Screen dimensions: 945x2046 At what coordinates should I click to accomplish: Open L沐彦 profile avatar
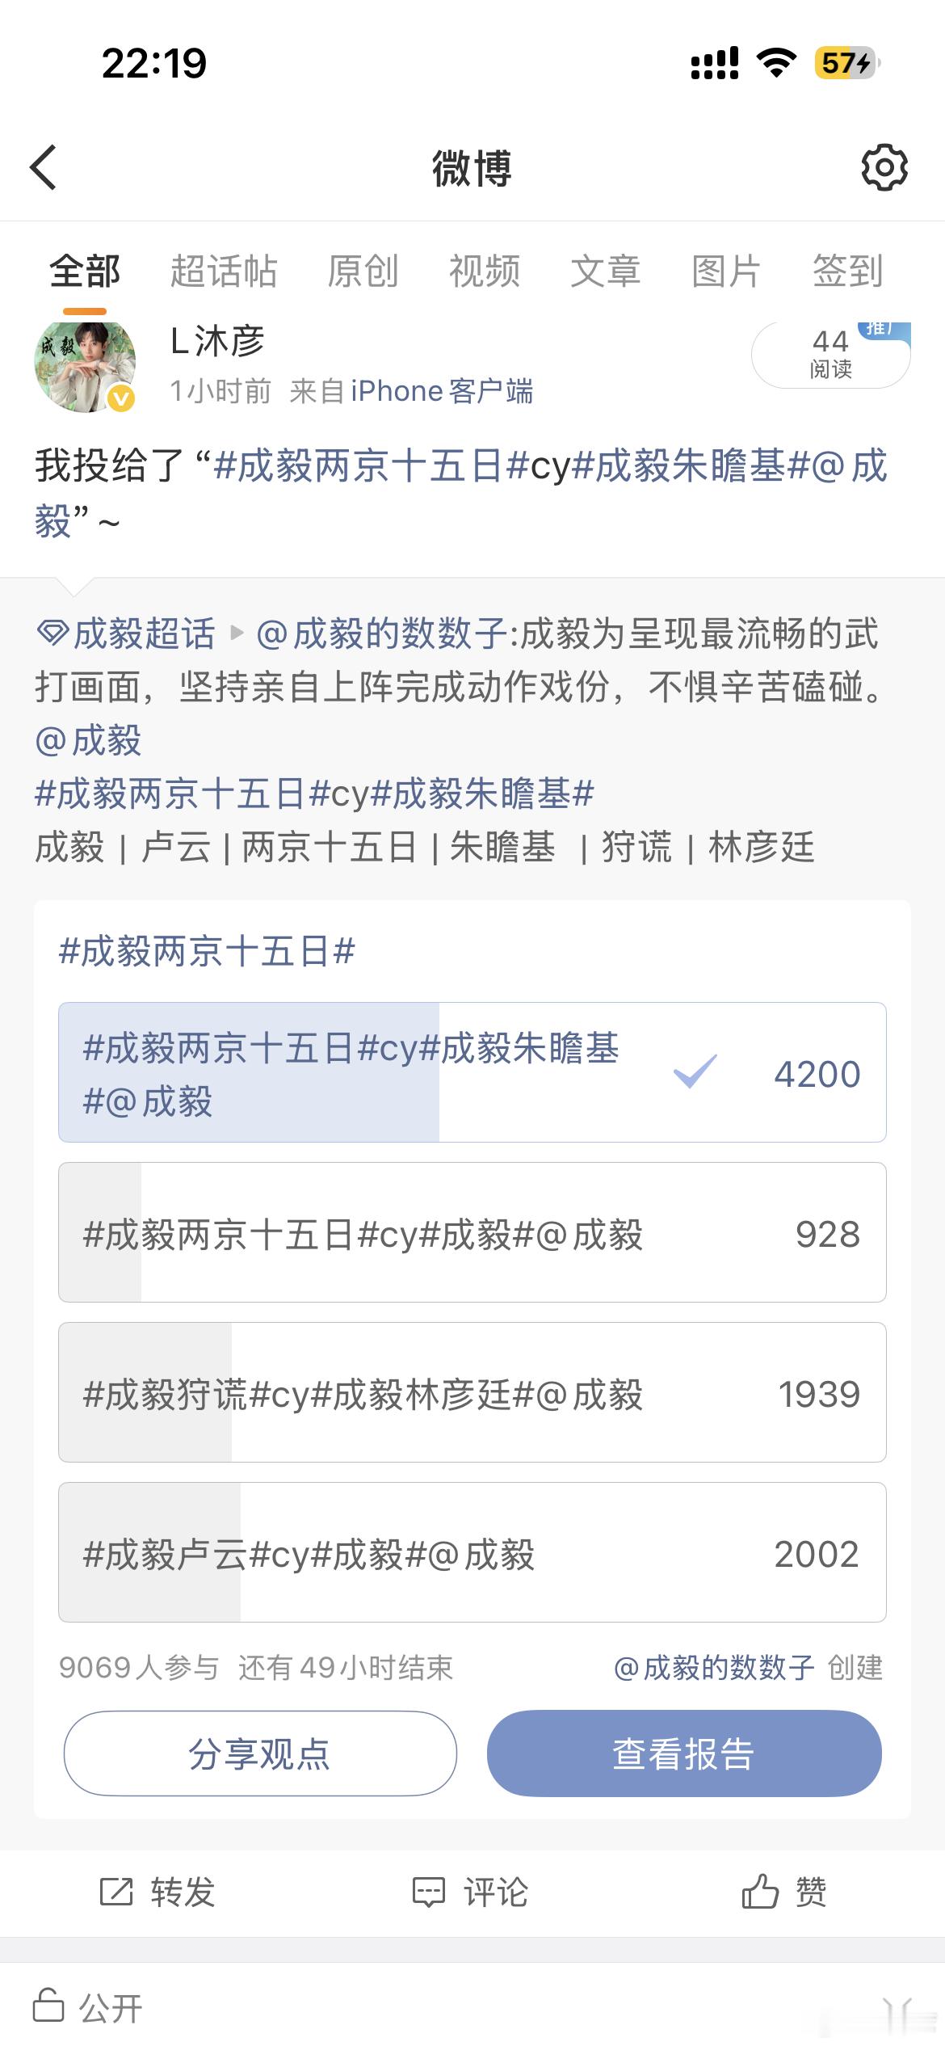pos(85,366)
